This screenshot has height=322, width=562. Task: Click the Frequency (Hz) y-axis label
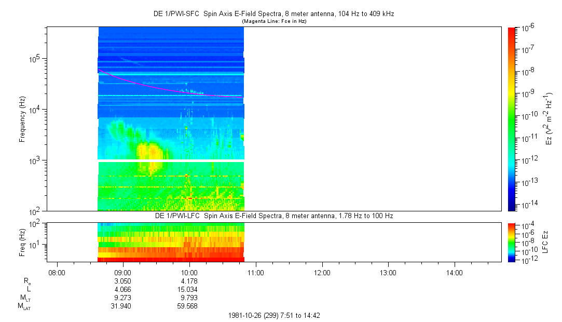pos(22,119)
